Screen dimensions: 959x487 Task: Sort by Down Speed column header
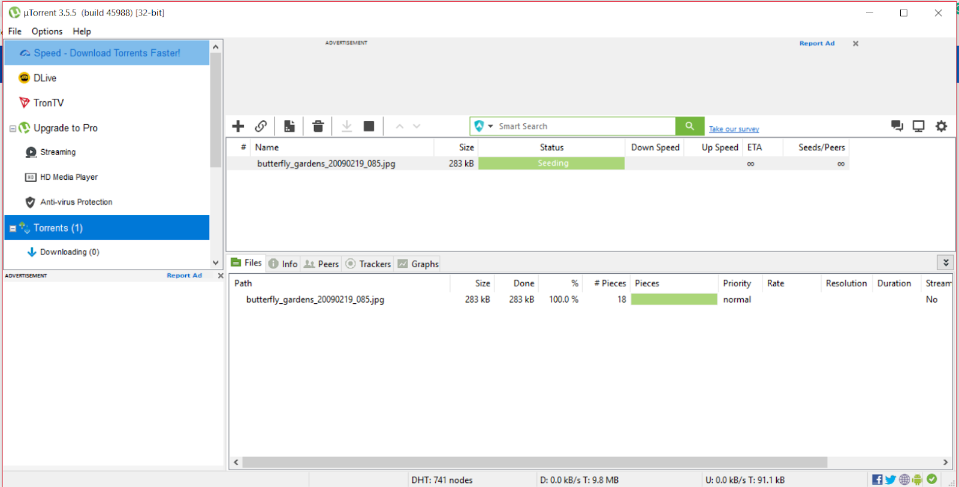pos(655,147)
